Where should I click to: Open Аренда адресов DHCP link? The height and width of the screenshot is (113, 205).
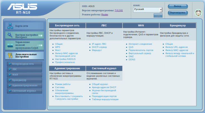[x=104, y=87]
